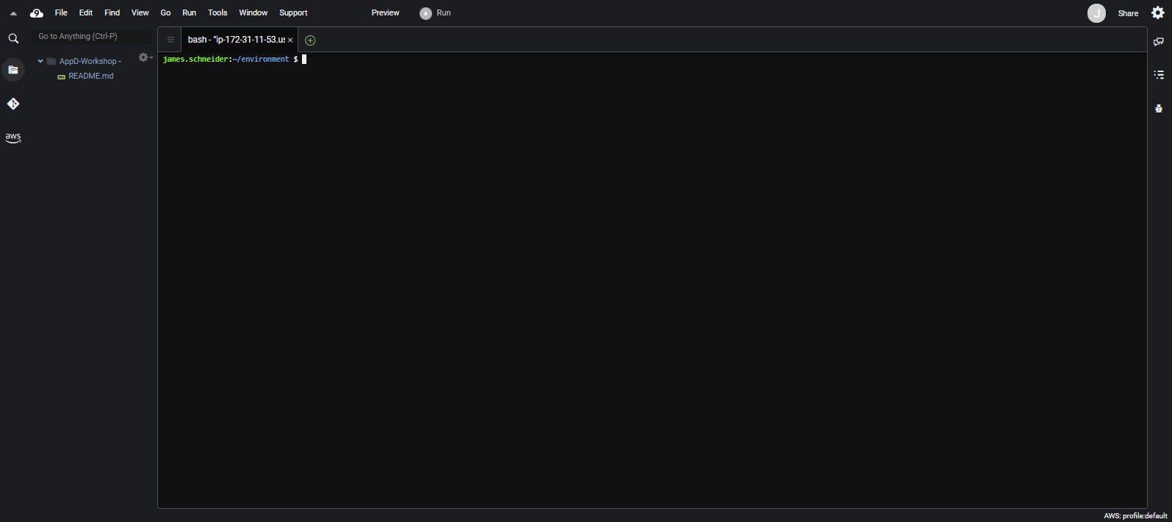The height and width of the screenshot is (522, 1172).
Task: Open the Source Control panel icon
Action: 13,104
